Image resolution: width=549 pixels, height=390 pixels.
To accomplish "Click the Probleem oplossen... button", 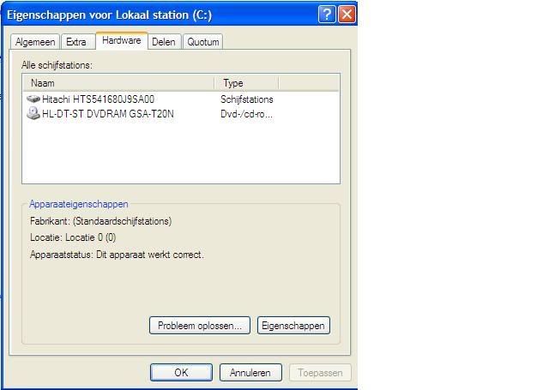I will coord(200,326).
